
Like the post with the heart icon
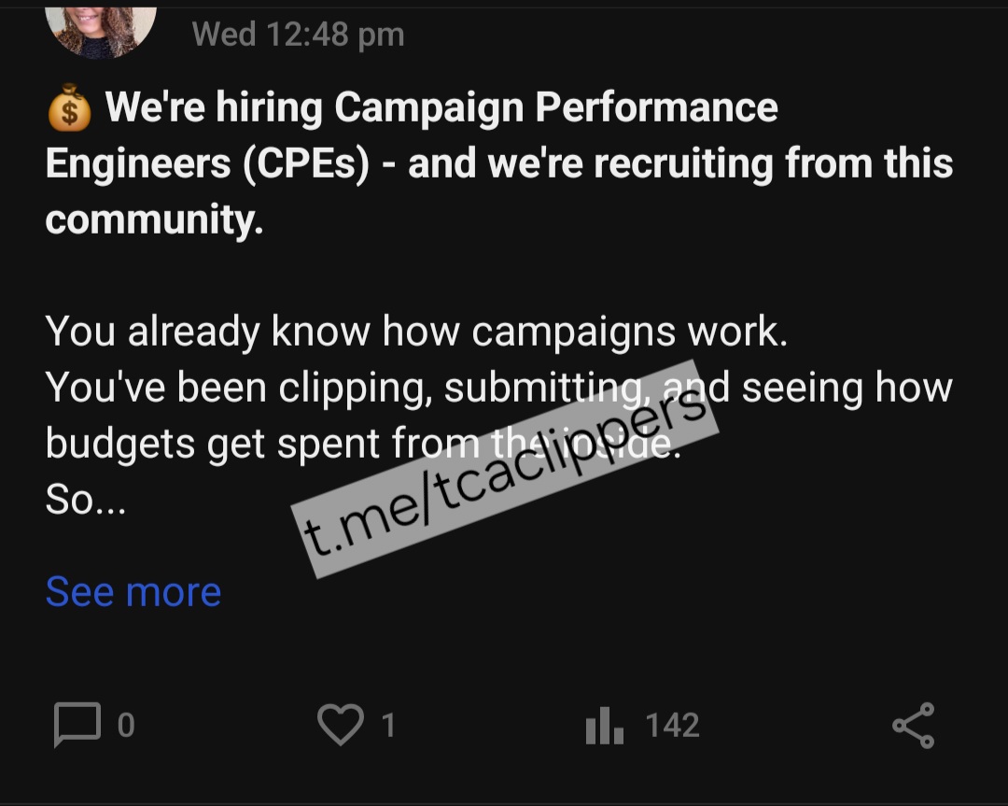[x=340, y=726]
